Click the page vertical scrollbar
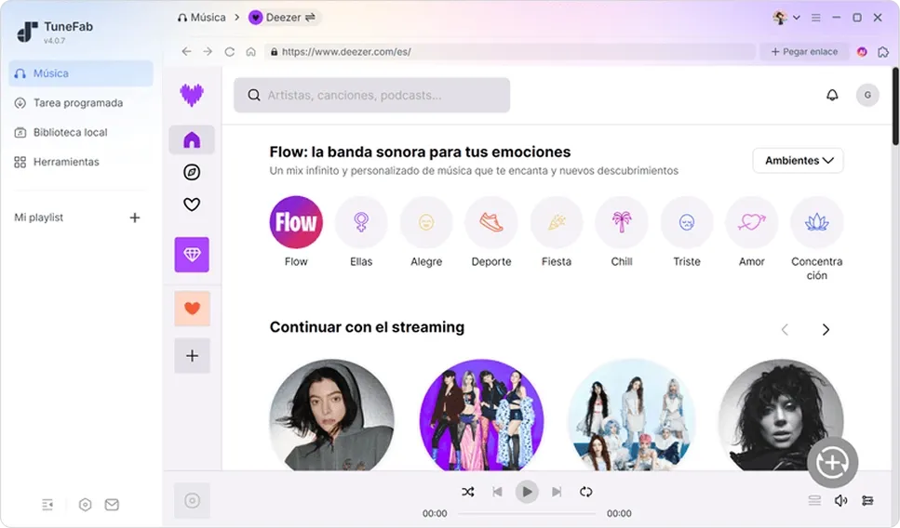The height and width of the screenshot is (528, 900). pyautogui.click(x=895, y=106)
